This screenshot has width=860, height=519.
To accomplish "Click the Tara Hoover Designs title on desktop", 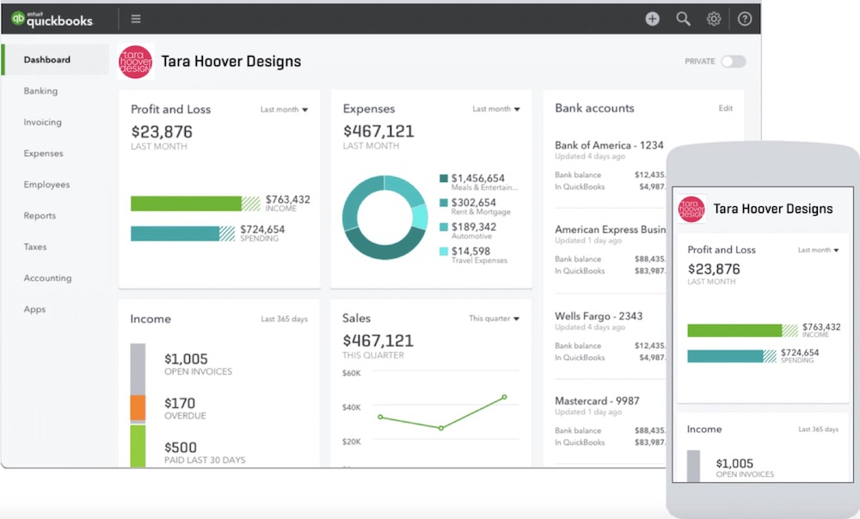I will [x=230, y=61].
